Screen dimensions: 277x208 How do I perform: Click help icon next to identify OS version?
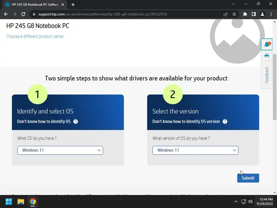pyautogui.click(x=225, y=122)
